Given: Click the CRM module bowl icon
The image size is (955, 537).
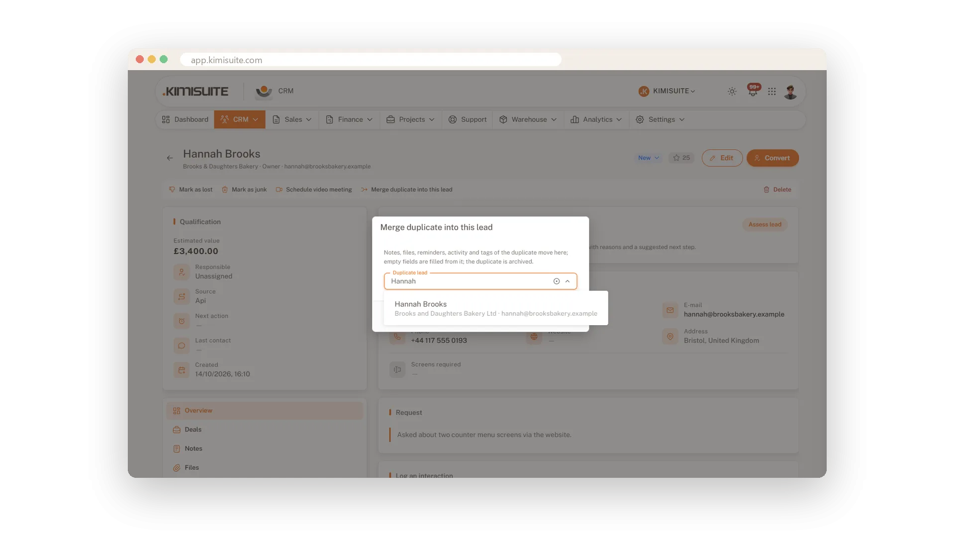Looking at the screenshot, I should point(264,91).
